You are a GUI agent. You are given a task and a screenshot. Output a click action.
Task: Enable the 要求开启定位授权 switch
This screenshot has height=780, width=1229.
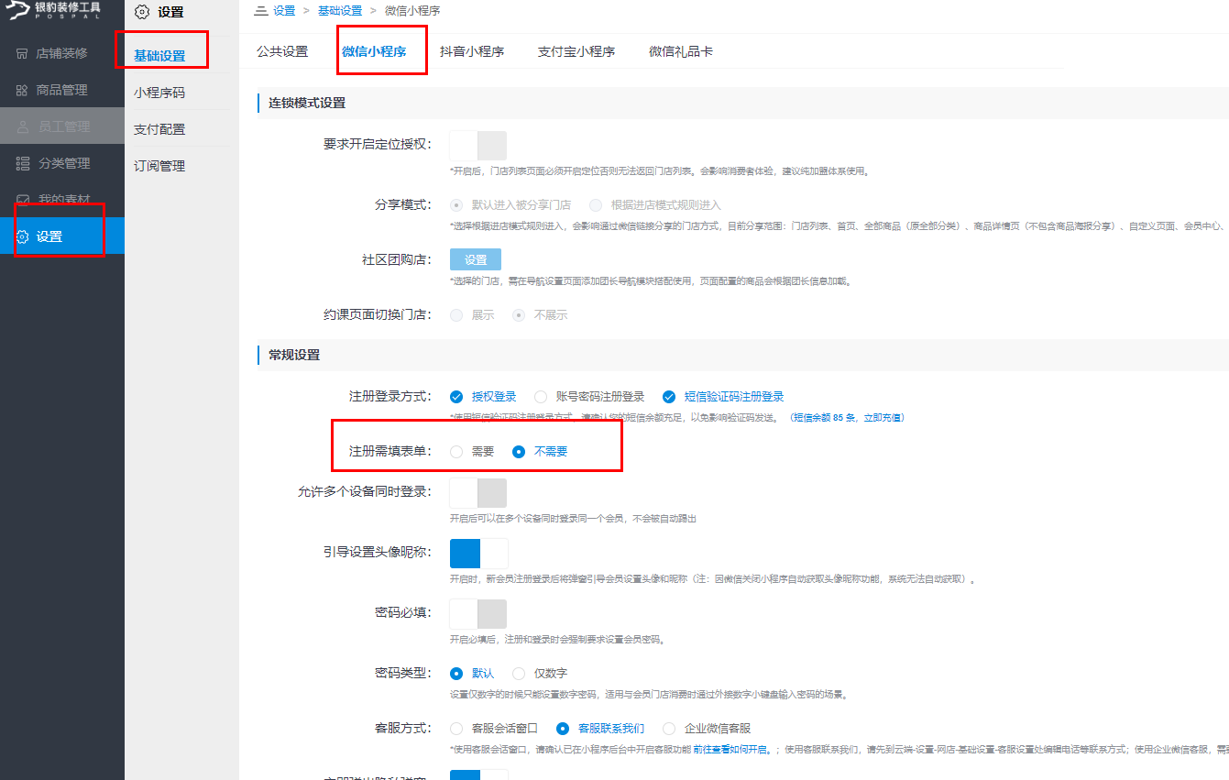(x=477, y=144)
